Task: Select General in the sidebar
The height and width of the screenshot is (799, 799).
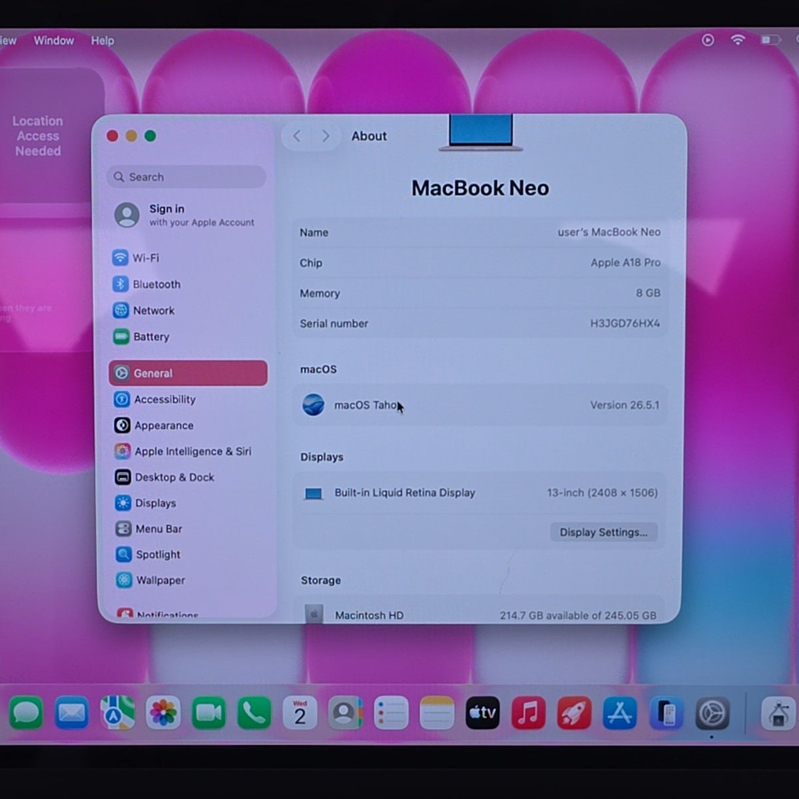Action: 188,373
